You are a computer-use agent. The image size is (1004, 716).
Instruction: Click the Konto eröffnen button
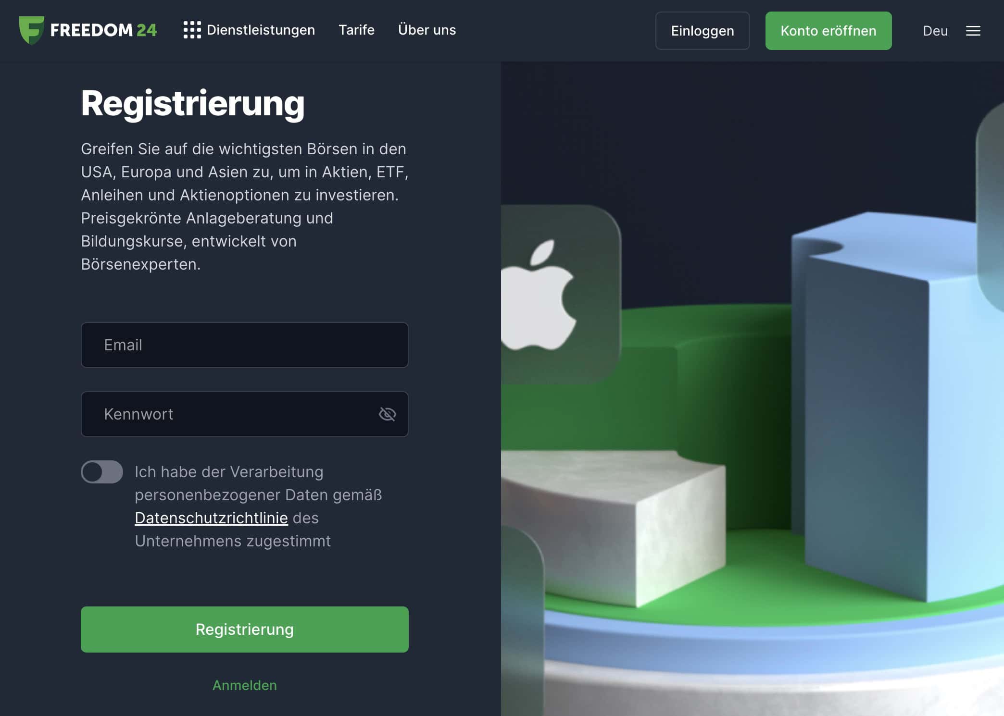828,31
